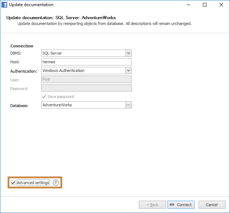Click the Database field showing AdventureWorks
This screenshot has height=213, width=230.
pyautogui.click(x=83, y=105)
